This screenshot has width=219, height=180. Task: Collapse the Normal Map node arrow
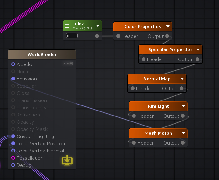(x=182, y=79)
